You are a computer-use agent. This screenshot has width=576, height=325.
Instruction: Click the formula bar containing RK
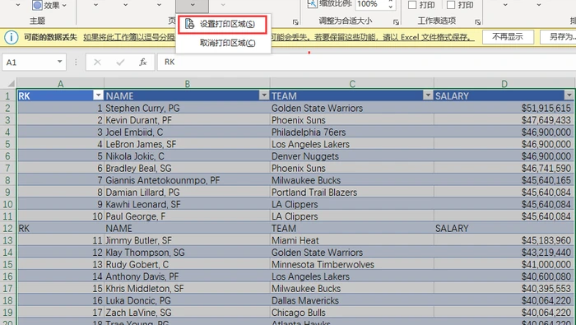(x=367, y=63)
